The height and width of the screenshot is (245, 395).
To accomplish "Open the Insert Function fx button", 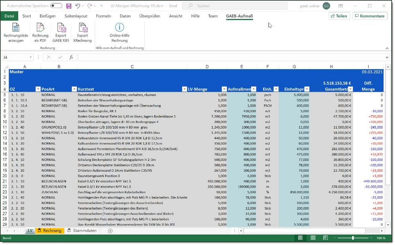I will click(71, 57).
